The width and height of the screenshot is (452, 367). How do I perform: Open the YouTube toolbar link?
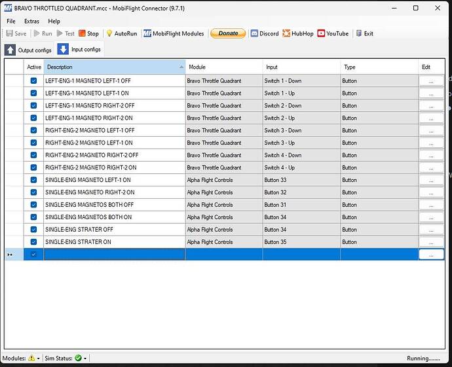(x=333, y=33)
